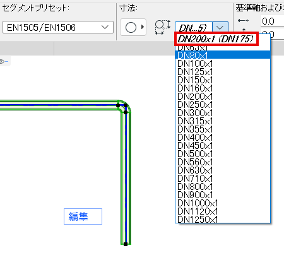Choose DN315x1 size option

[223, 121]
